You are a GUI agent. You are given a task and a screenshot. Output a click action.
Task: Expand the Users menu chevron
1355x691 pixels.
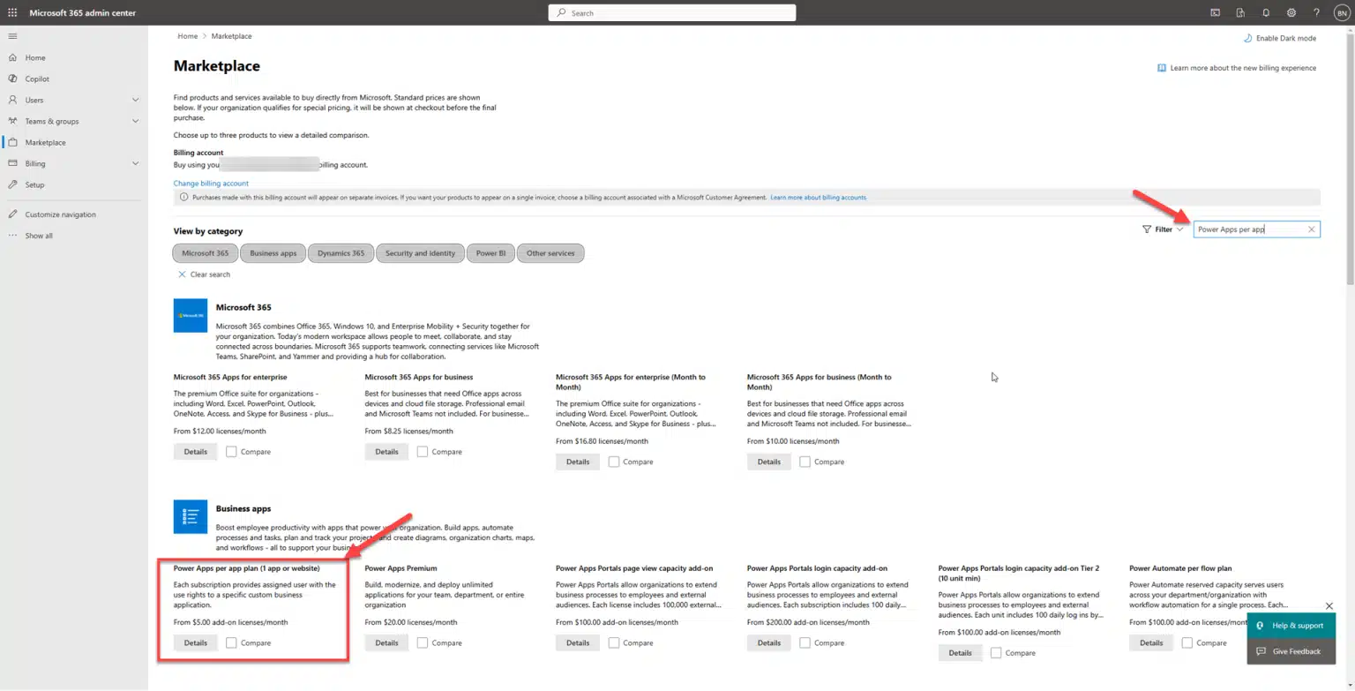[135, 100]
